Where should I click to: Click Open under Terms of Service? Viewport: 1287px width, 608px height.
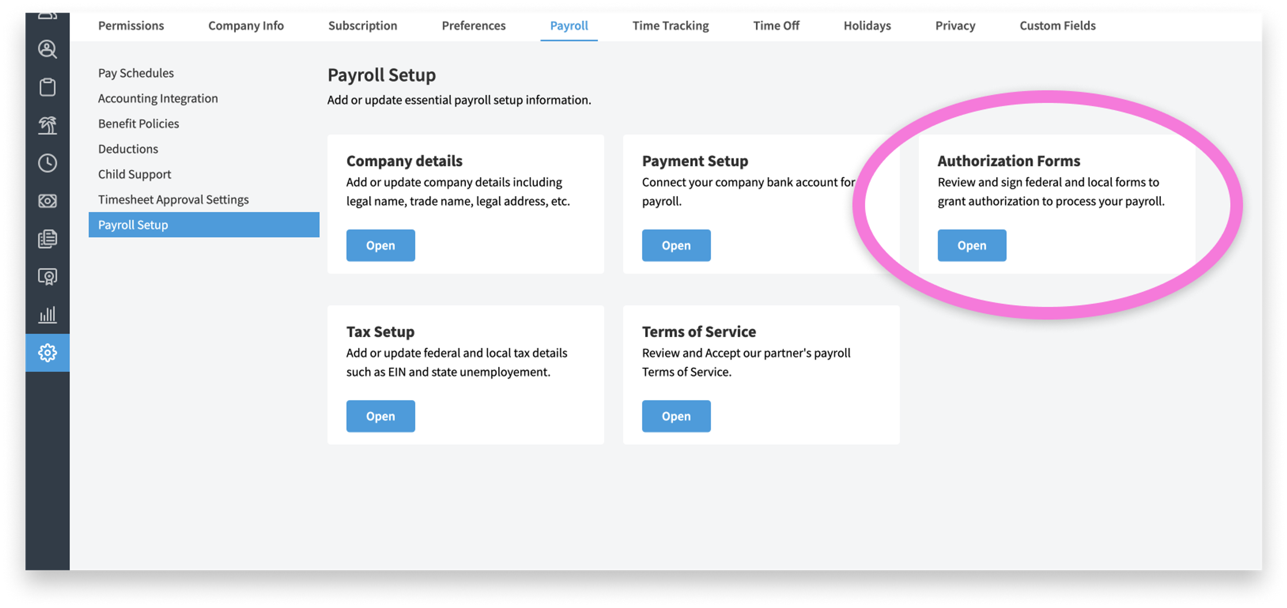pos(676,416)
